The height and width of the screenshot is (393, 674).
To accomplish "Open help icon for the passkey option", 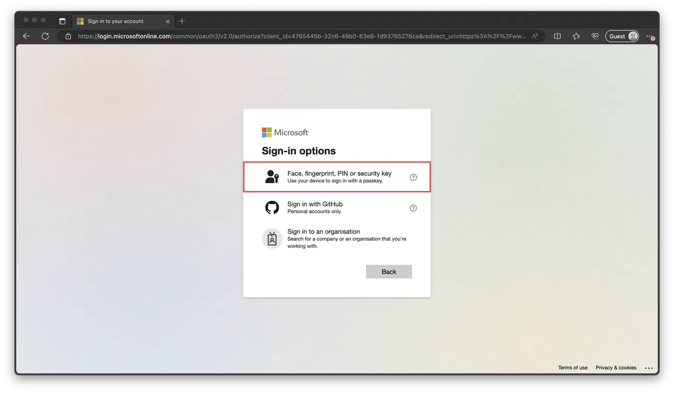I will coord(413,177).
